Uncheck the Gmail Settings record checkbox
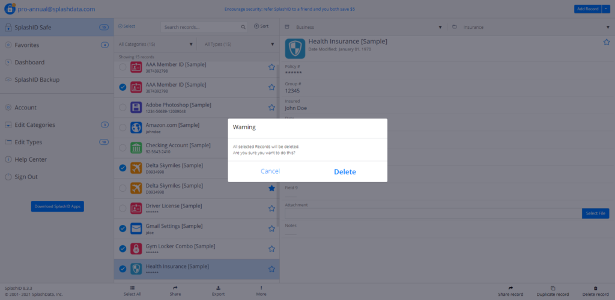 click(x=123, y=228)
